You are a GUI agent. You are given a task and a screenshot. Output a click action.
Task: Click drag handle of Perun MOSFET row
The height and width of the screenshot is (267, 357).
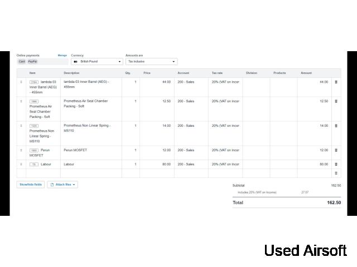click(x=21, y=150)
